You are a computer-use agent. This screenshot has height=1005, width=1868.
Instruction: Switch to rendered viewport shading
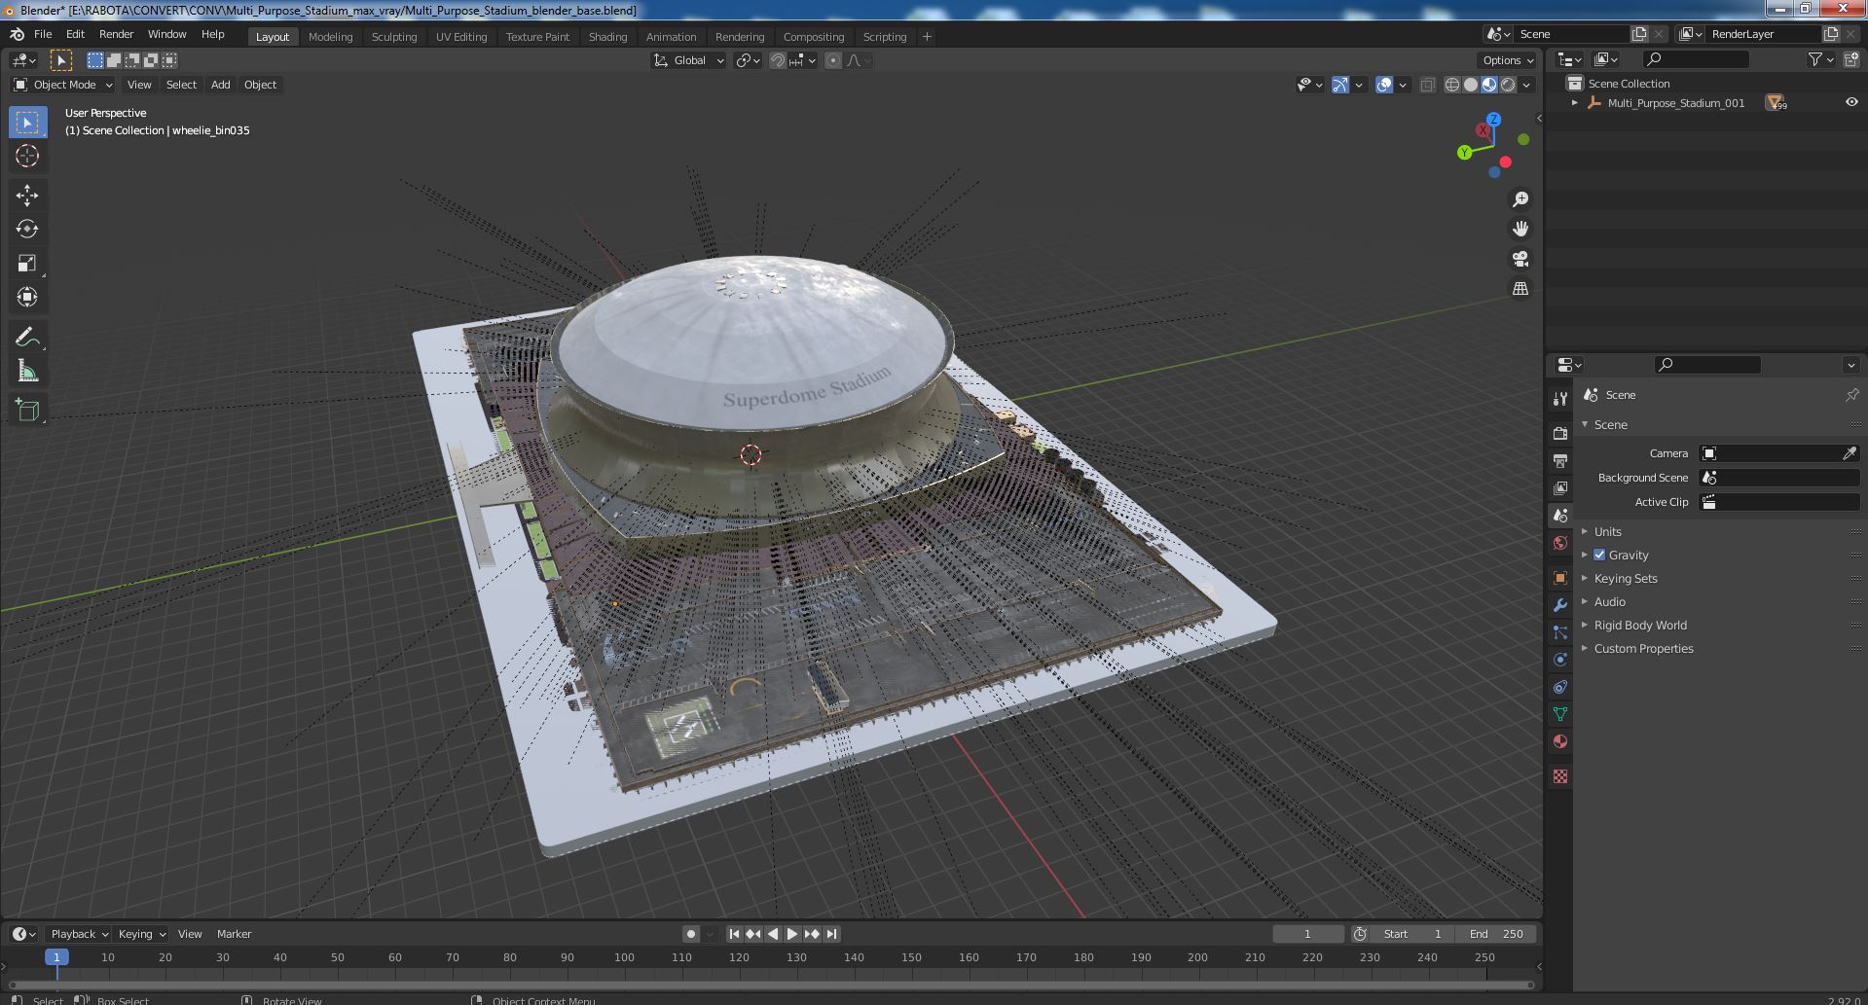pos(1508,85)
